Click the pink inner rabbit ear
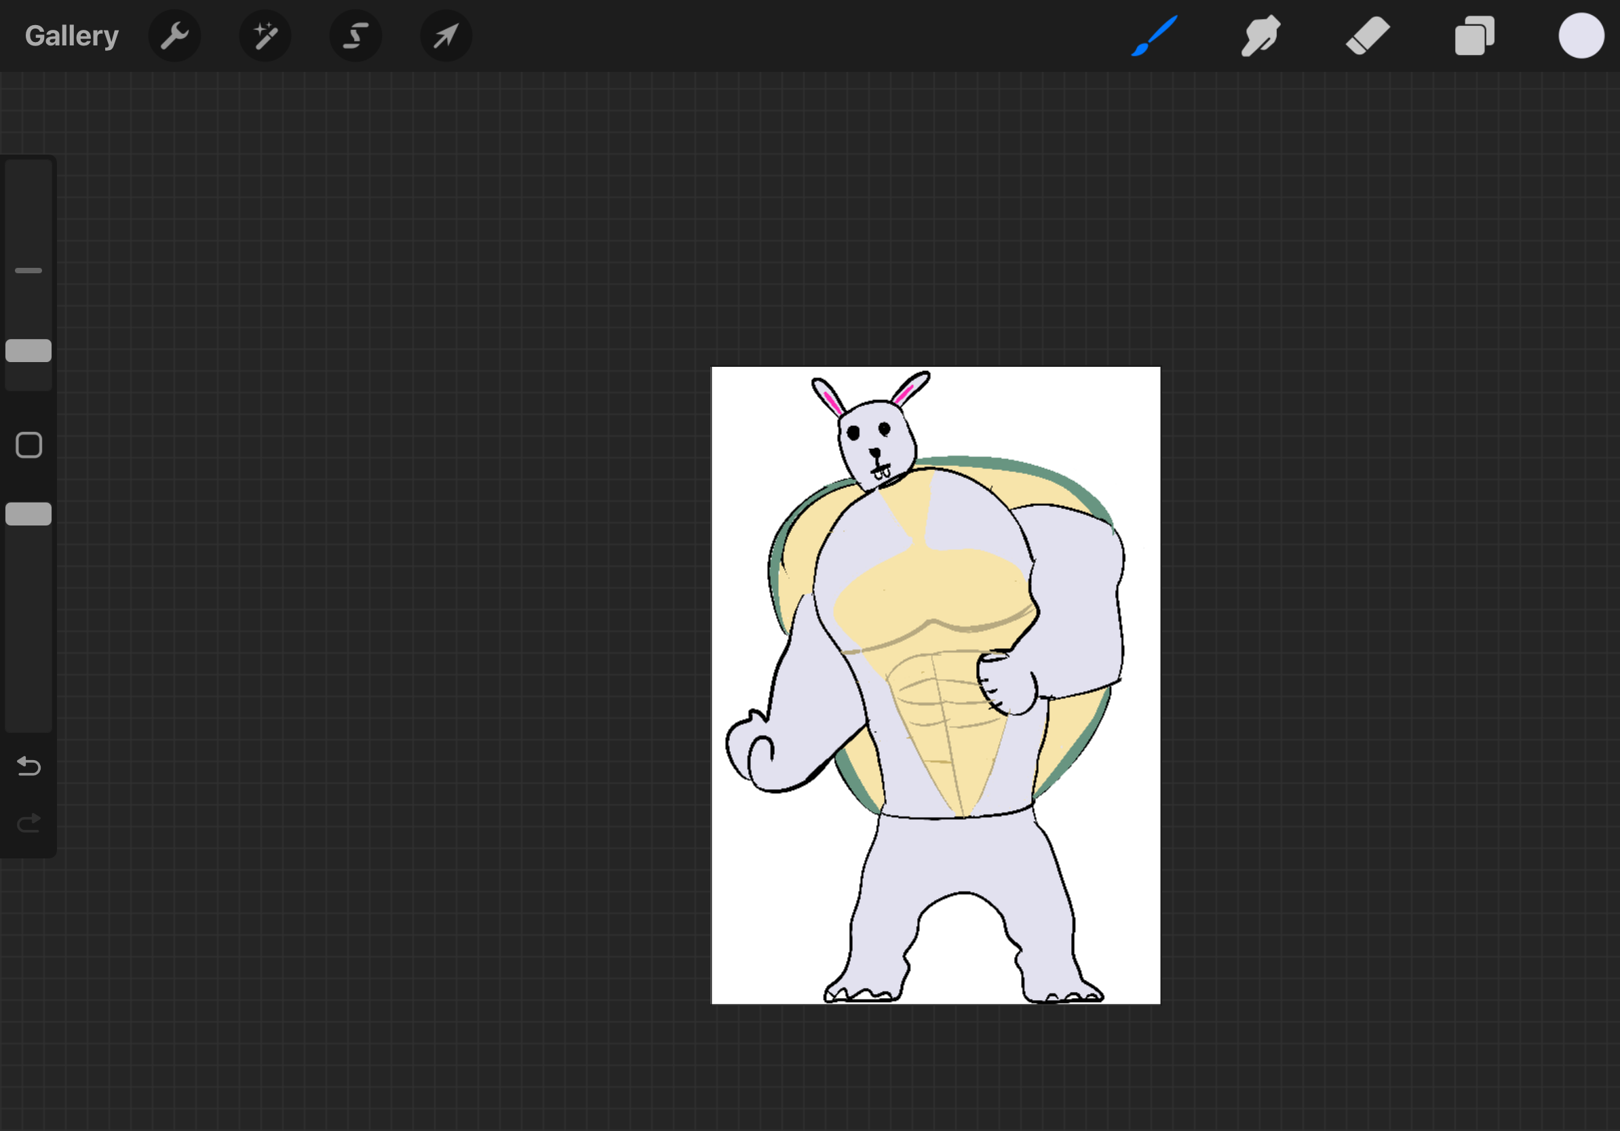This screenshot has height=1131, width=1620. 832,403
